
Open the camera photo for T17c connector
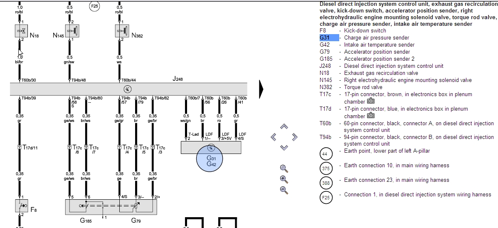(370, 101)
